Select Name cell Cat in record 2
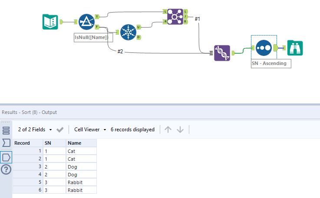This screenshot has width=320, height=198. click(x=81, y=159)
